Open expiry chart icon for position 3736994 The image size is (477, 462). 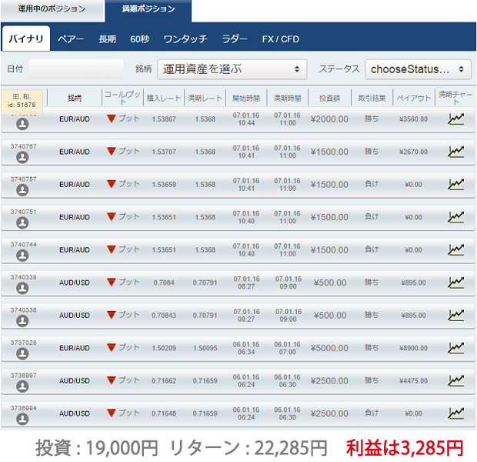point(455,413)
